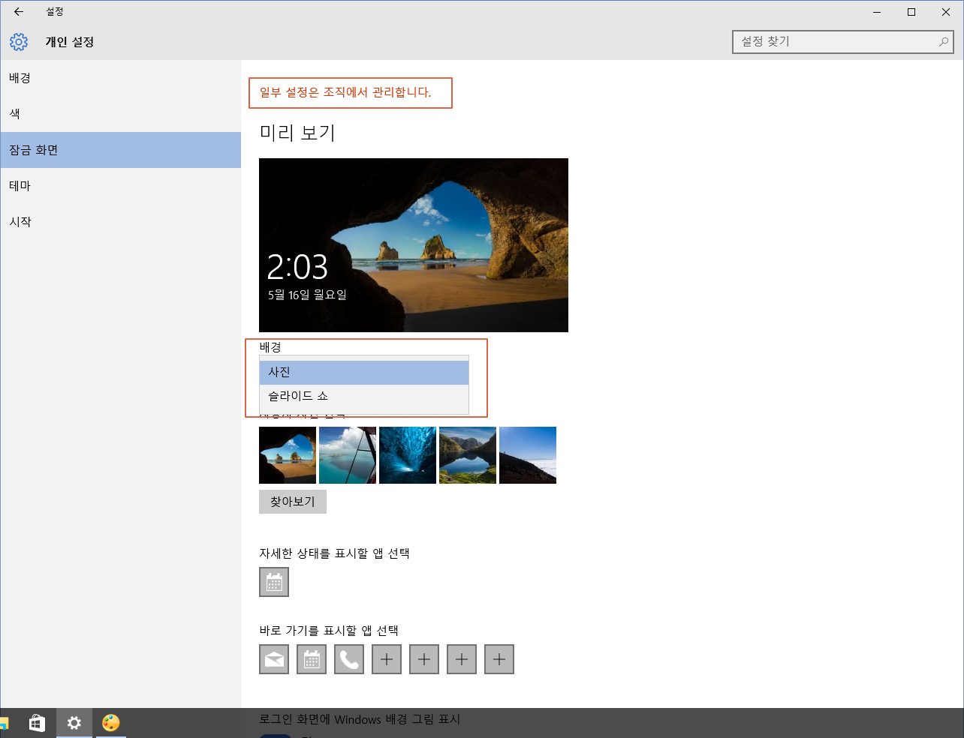
Task: Pick the airplane wing over sea thumbnail
Action: (x=348, y=455)
